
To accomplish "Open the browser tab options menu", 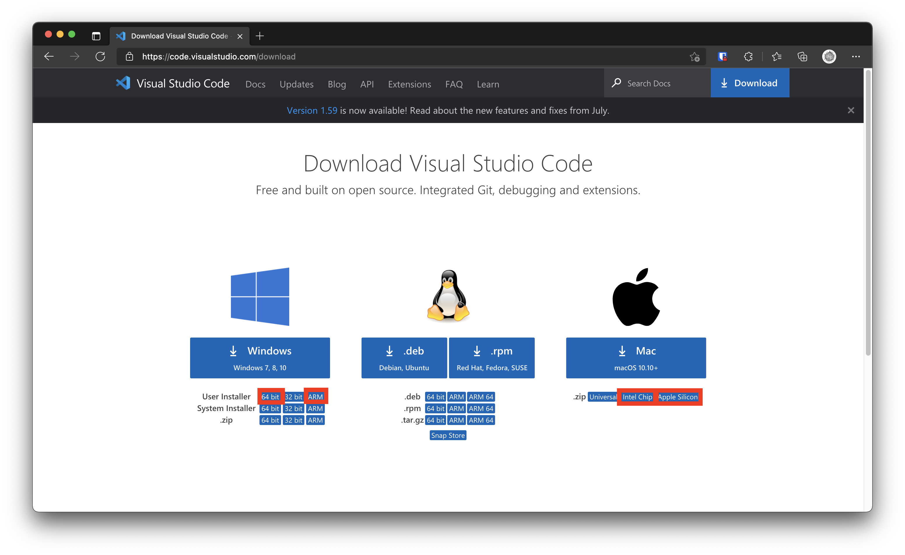I will click(x=96, y=35).
